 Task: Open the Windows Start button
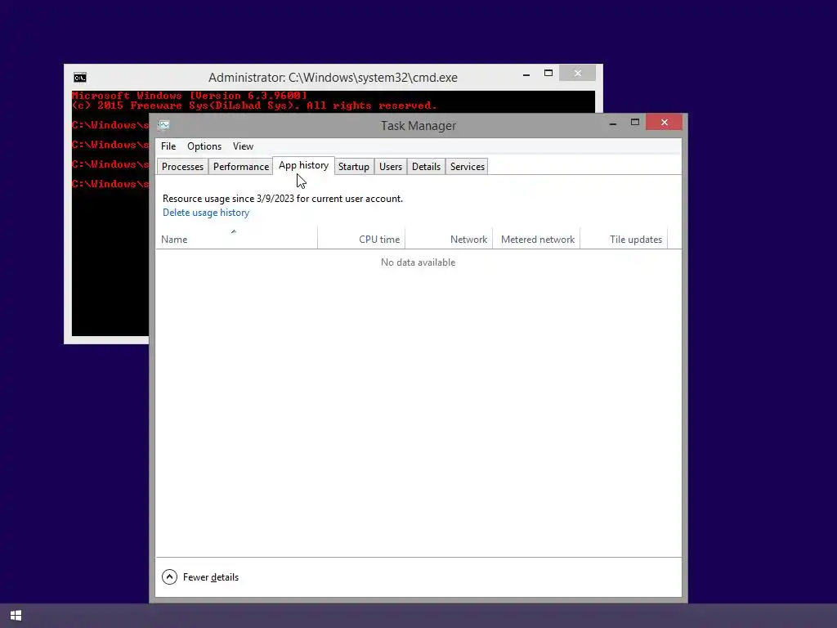[x=16, y=616]
